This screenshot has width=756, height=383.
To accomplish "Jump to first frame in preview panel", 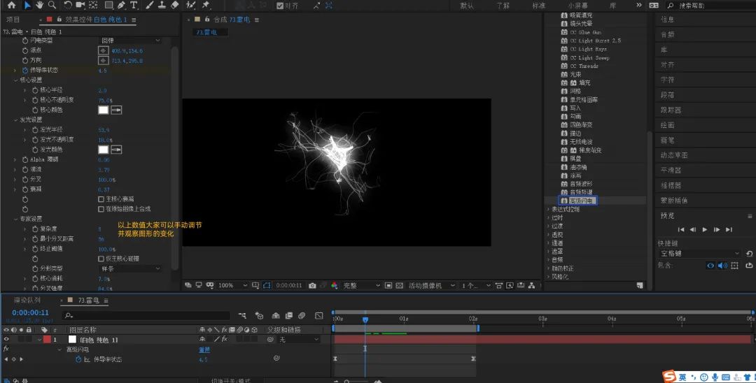I will tap(681, 229).
